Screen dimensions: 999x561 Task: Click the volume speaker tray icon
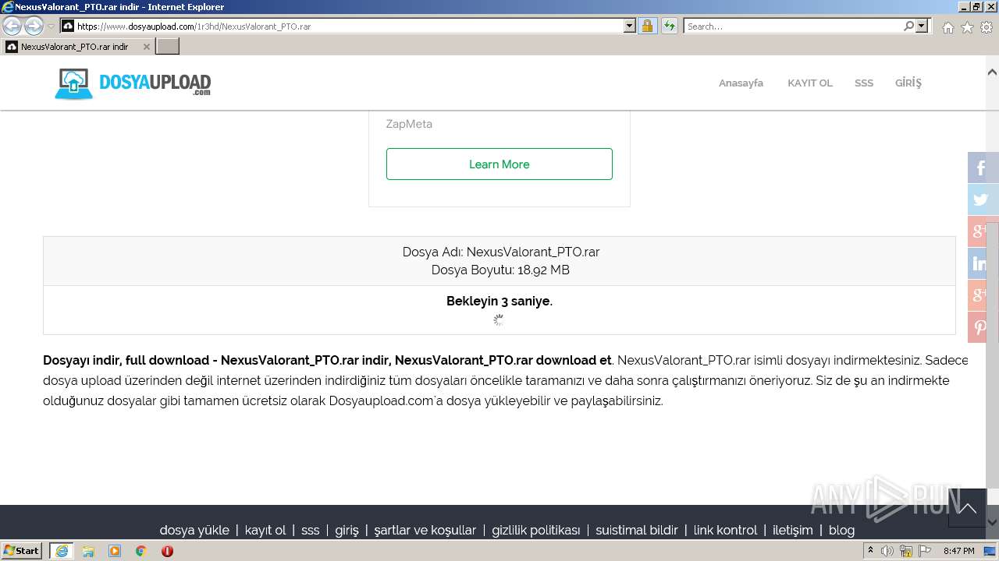(887, 551)
